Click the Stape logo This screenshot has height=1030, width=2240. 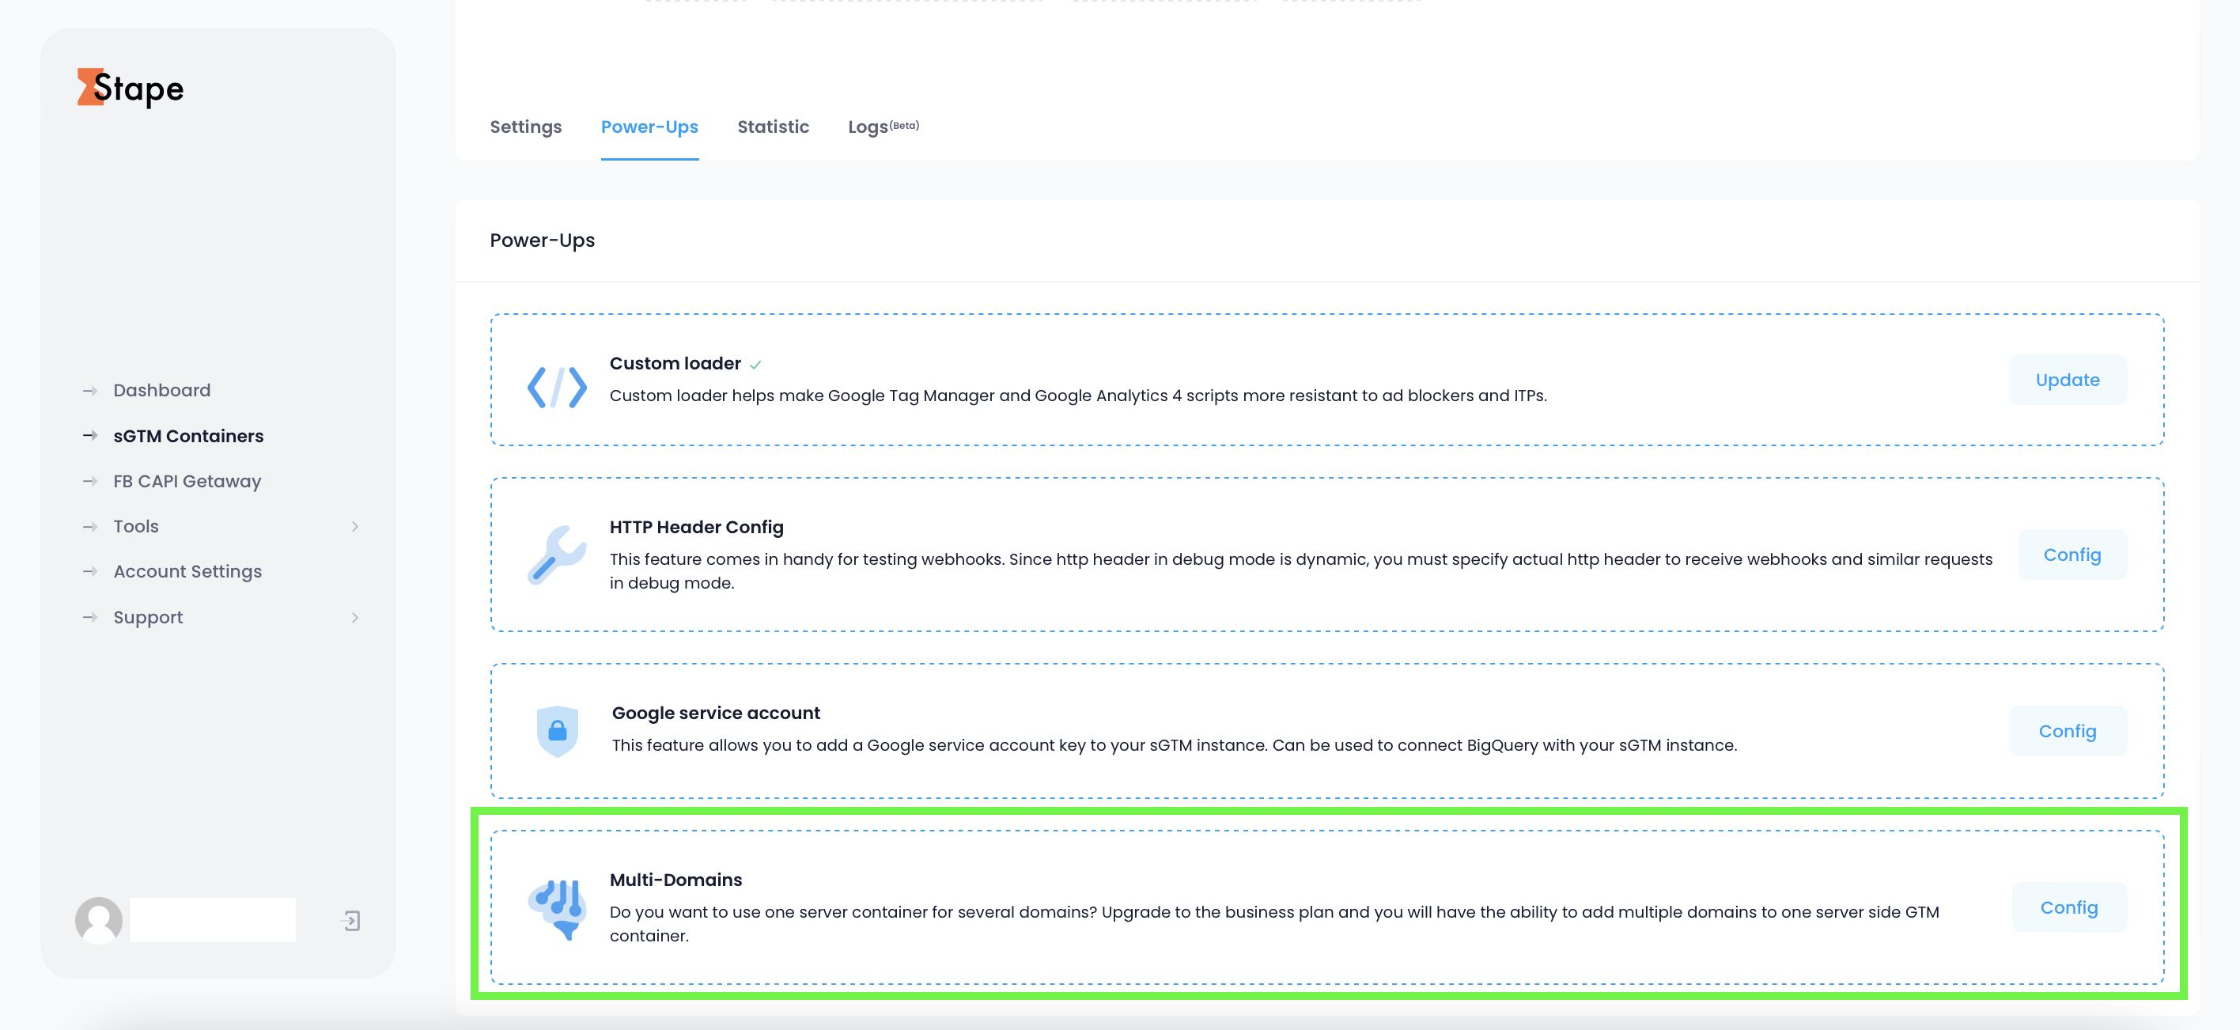click(130, 87)
